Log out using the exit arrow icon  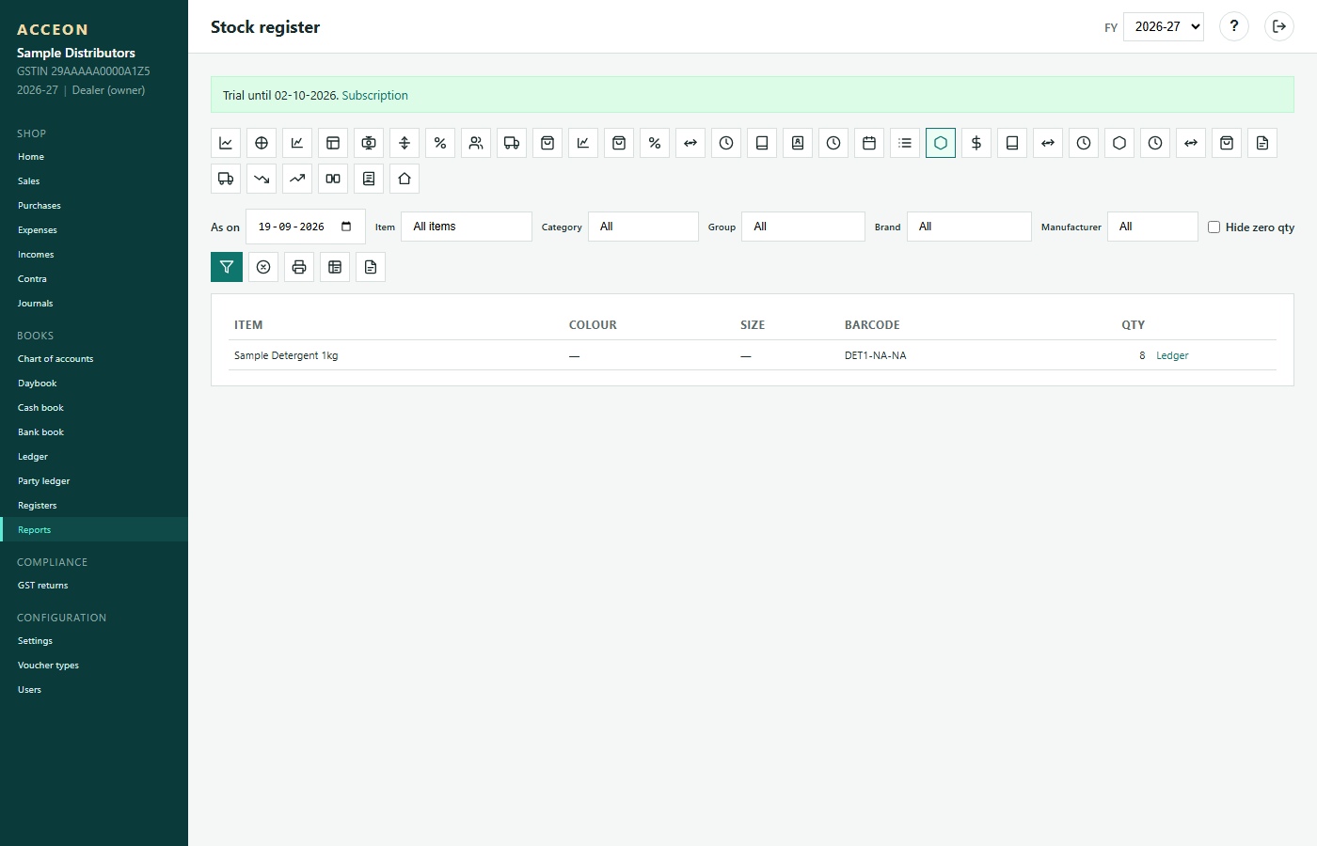click(1279, 26)
